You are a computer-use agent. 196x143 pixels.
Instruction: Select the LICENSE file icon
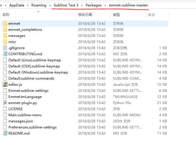pos(5,109)
